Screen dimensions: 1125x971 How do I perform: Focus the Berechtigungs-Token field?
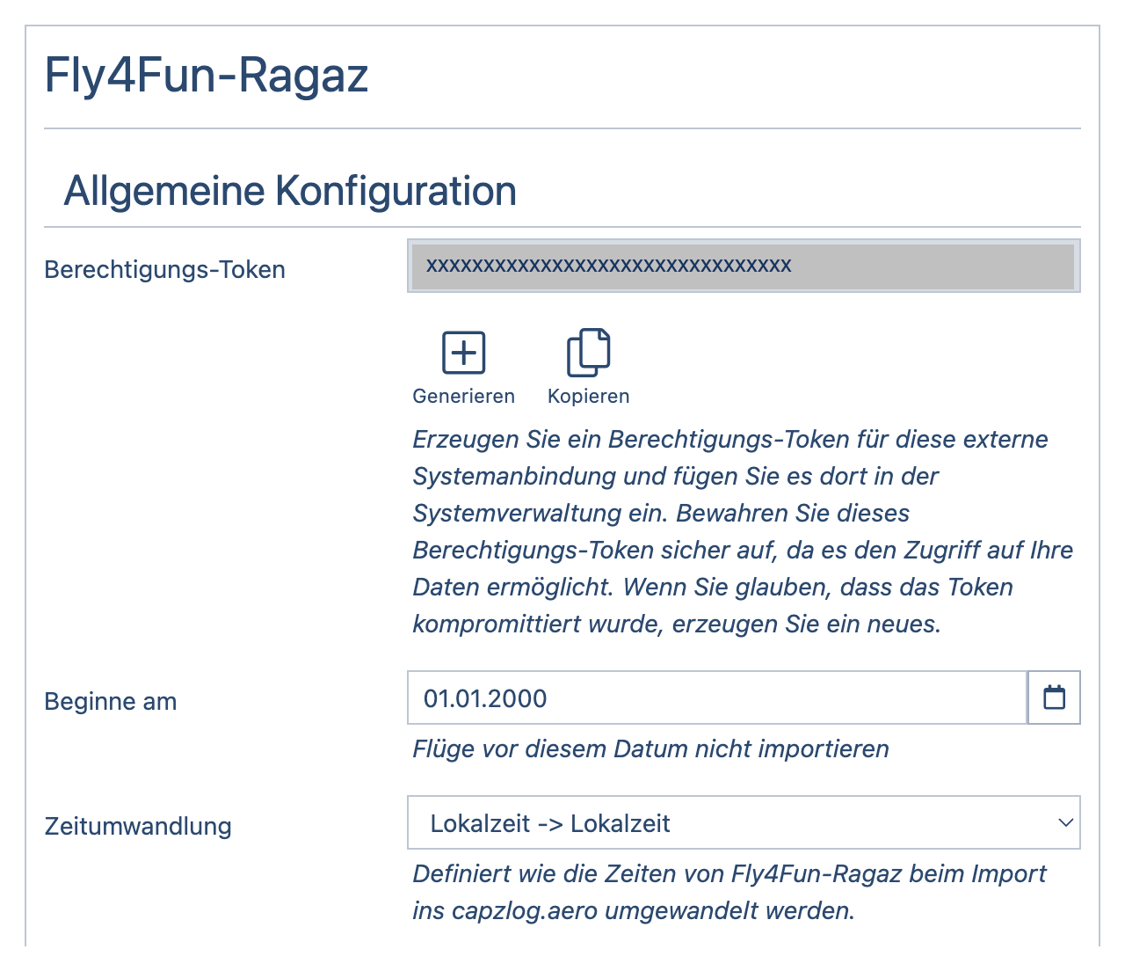coord(744,266)
